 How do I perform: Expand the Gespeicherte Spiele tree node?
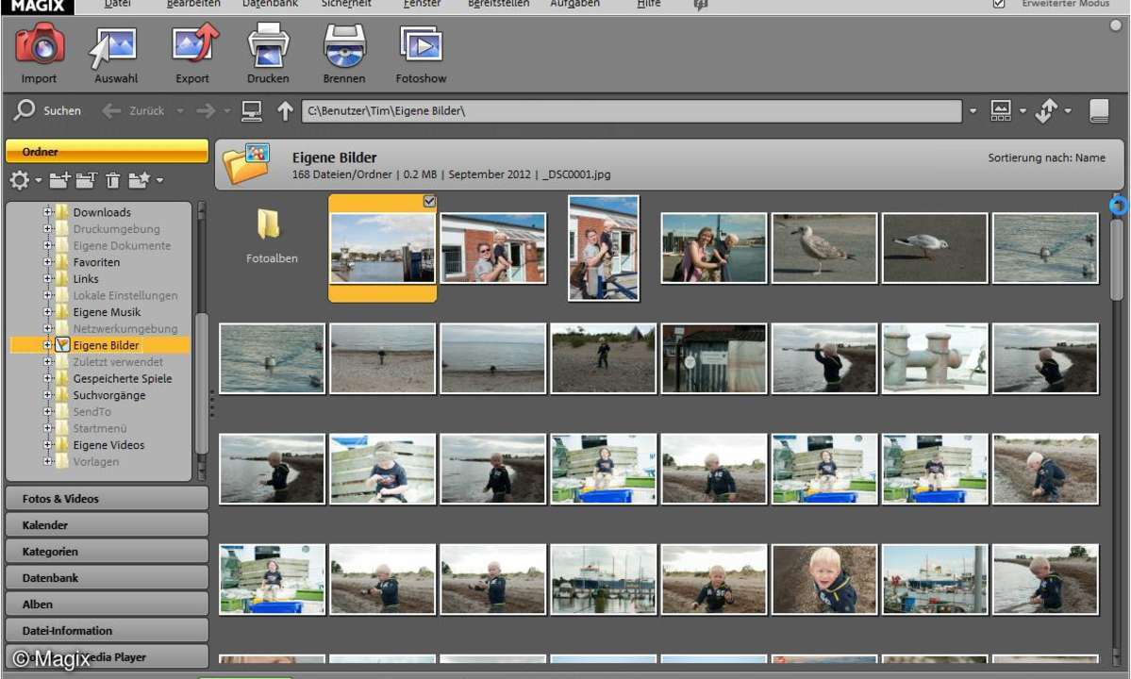tap(47, 378)
